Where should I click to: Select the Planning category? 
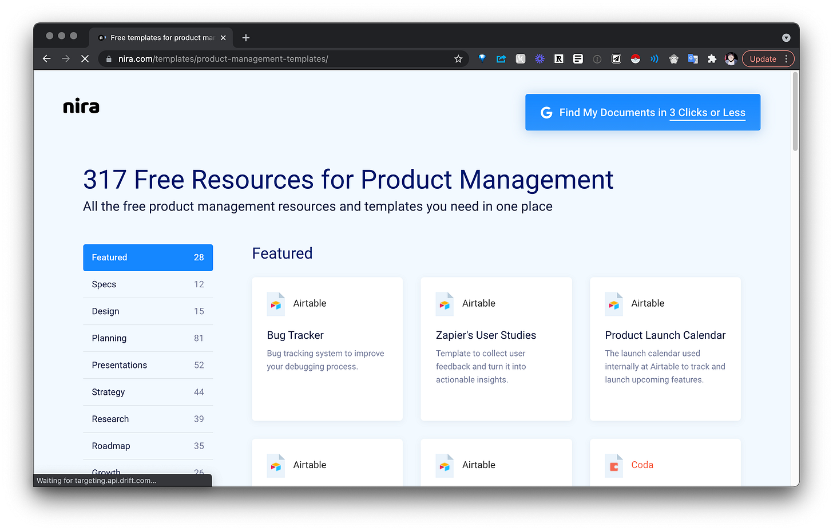point(148,338)
